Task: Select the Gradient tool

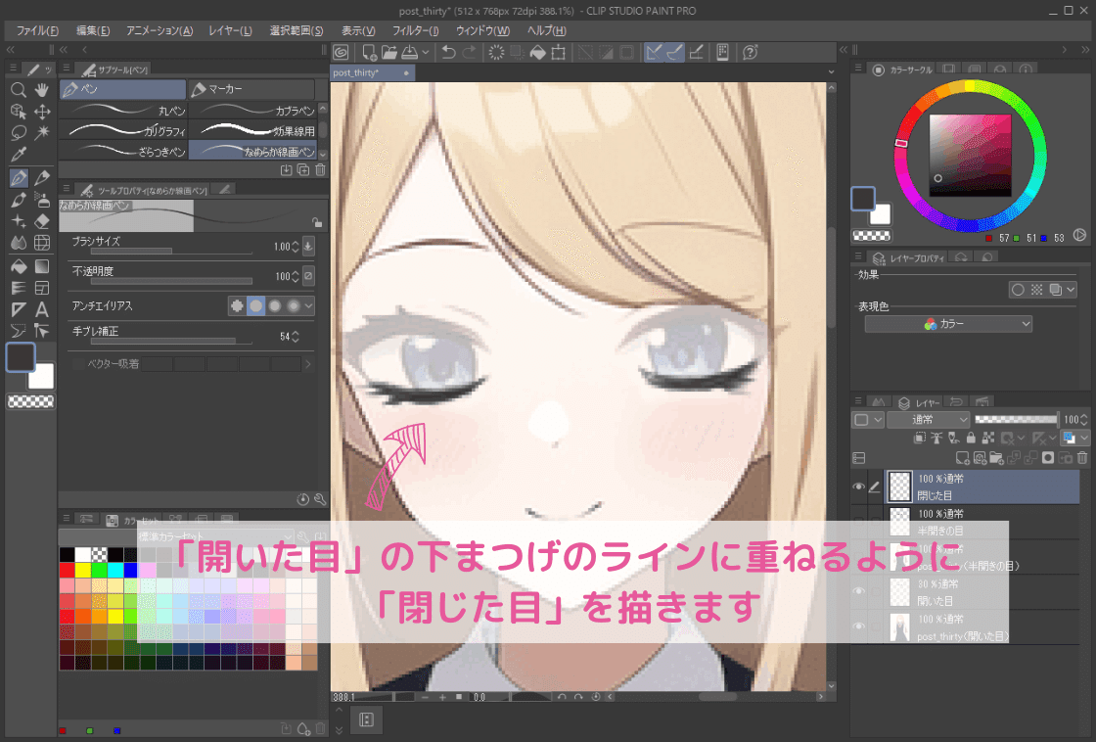Action: [x=42, y=266]
